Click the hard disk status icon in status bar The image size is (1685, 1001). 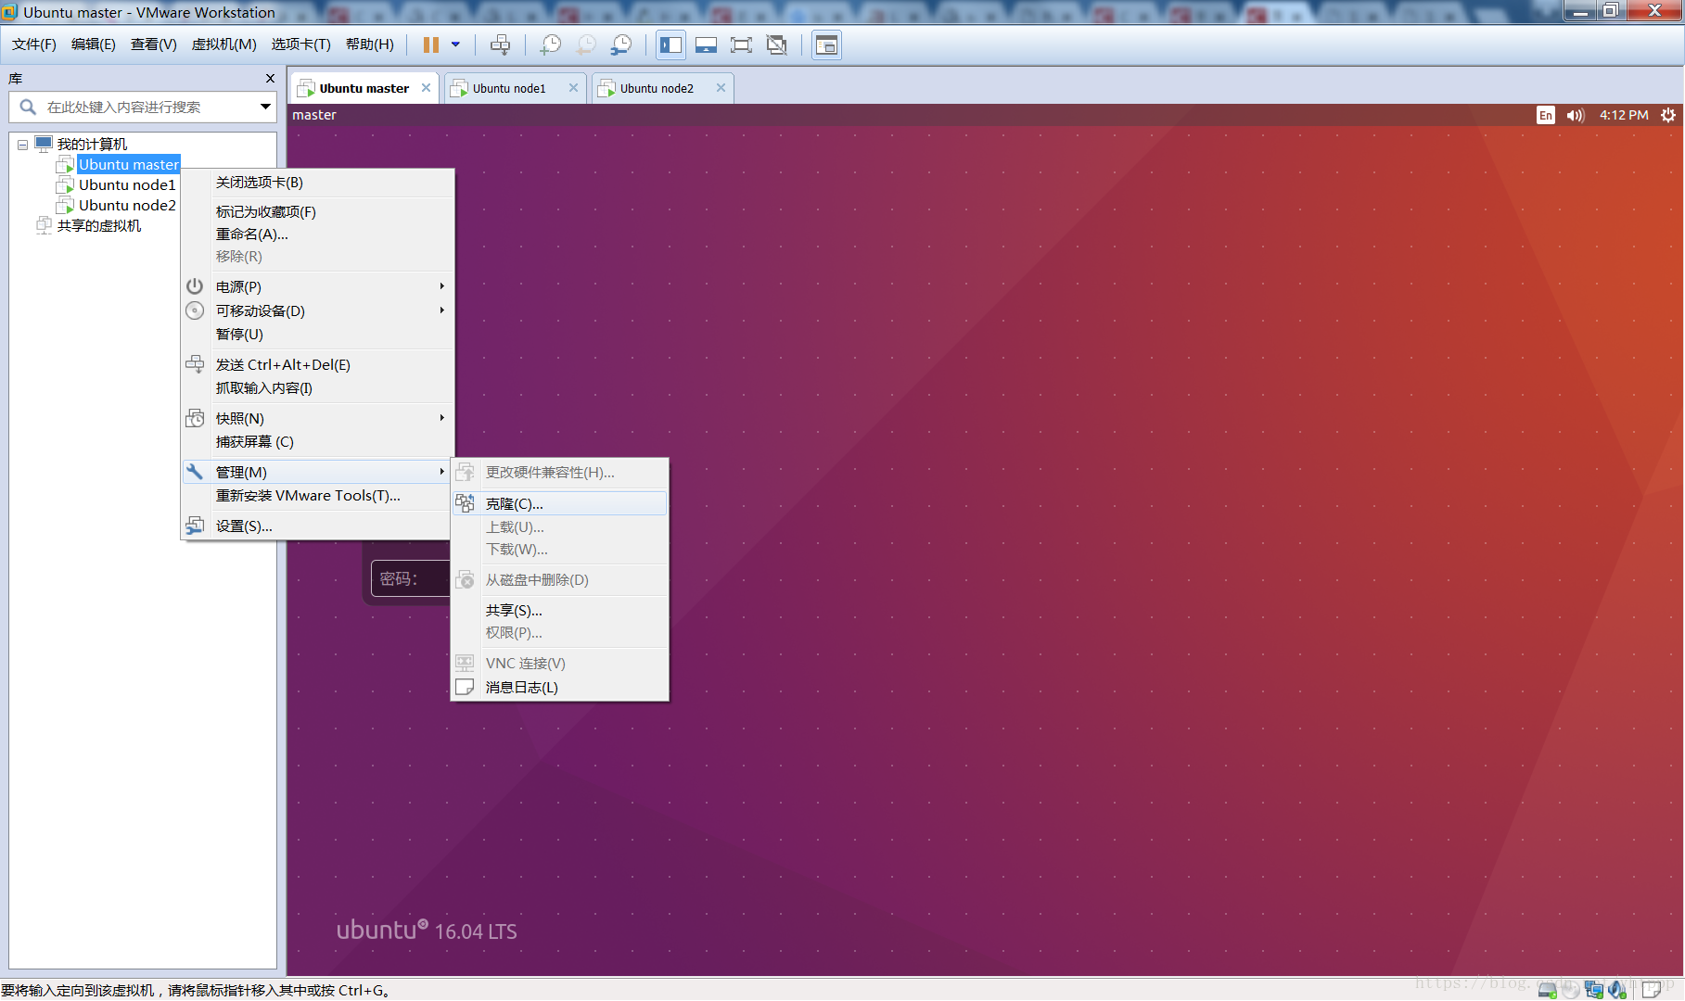click(x=1547, y=990)
